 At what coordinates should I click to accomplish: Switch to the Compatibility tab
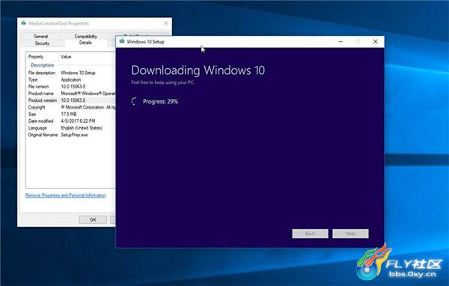pos(85,36)
